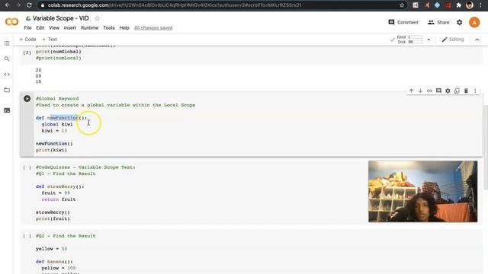
Task: Open the table of contents sidebar icon
Action: pos(7,43)
